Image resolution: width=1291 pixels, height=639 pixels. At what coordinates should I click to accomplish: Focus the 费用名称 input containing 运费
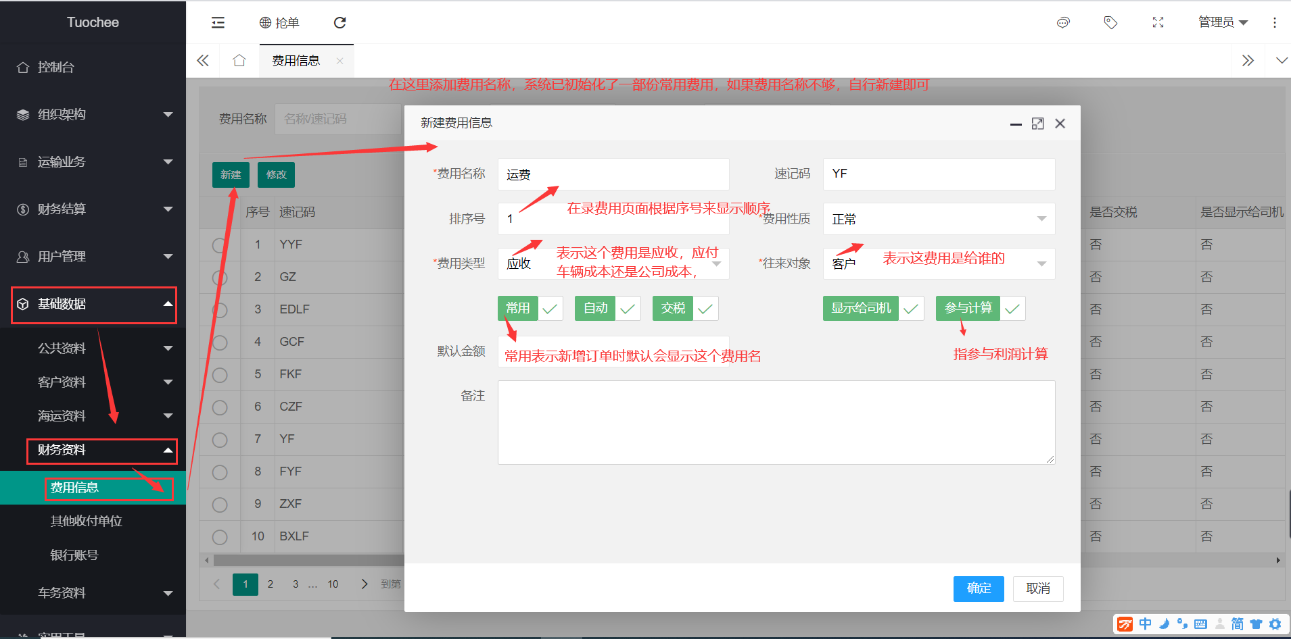[613, 174]
